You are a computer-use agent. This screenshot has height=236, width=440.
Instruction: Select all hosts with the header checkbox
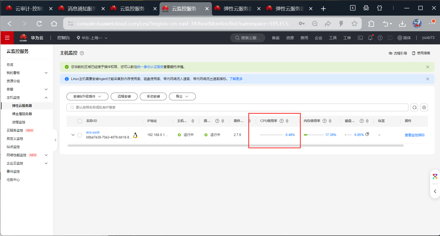point(80,121)
